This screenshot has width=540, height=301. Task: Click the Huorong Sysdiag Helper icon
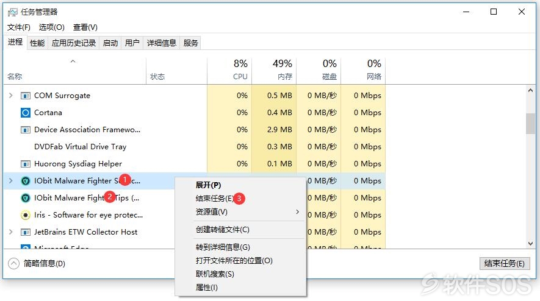click(x=26, y=164)
